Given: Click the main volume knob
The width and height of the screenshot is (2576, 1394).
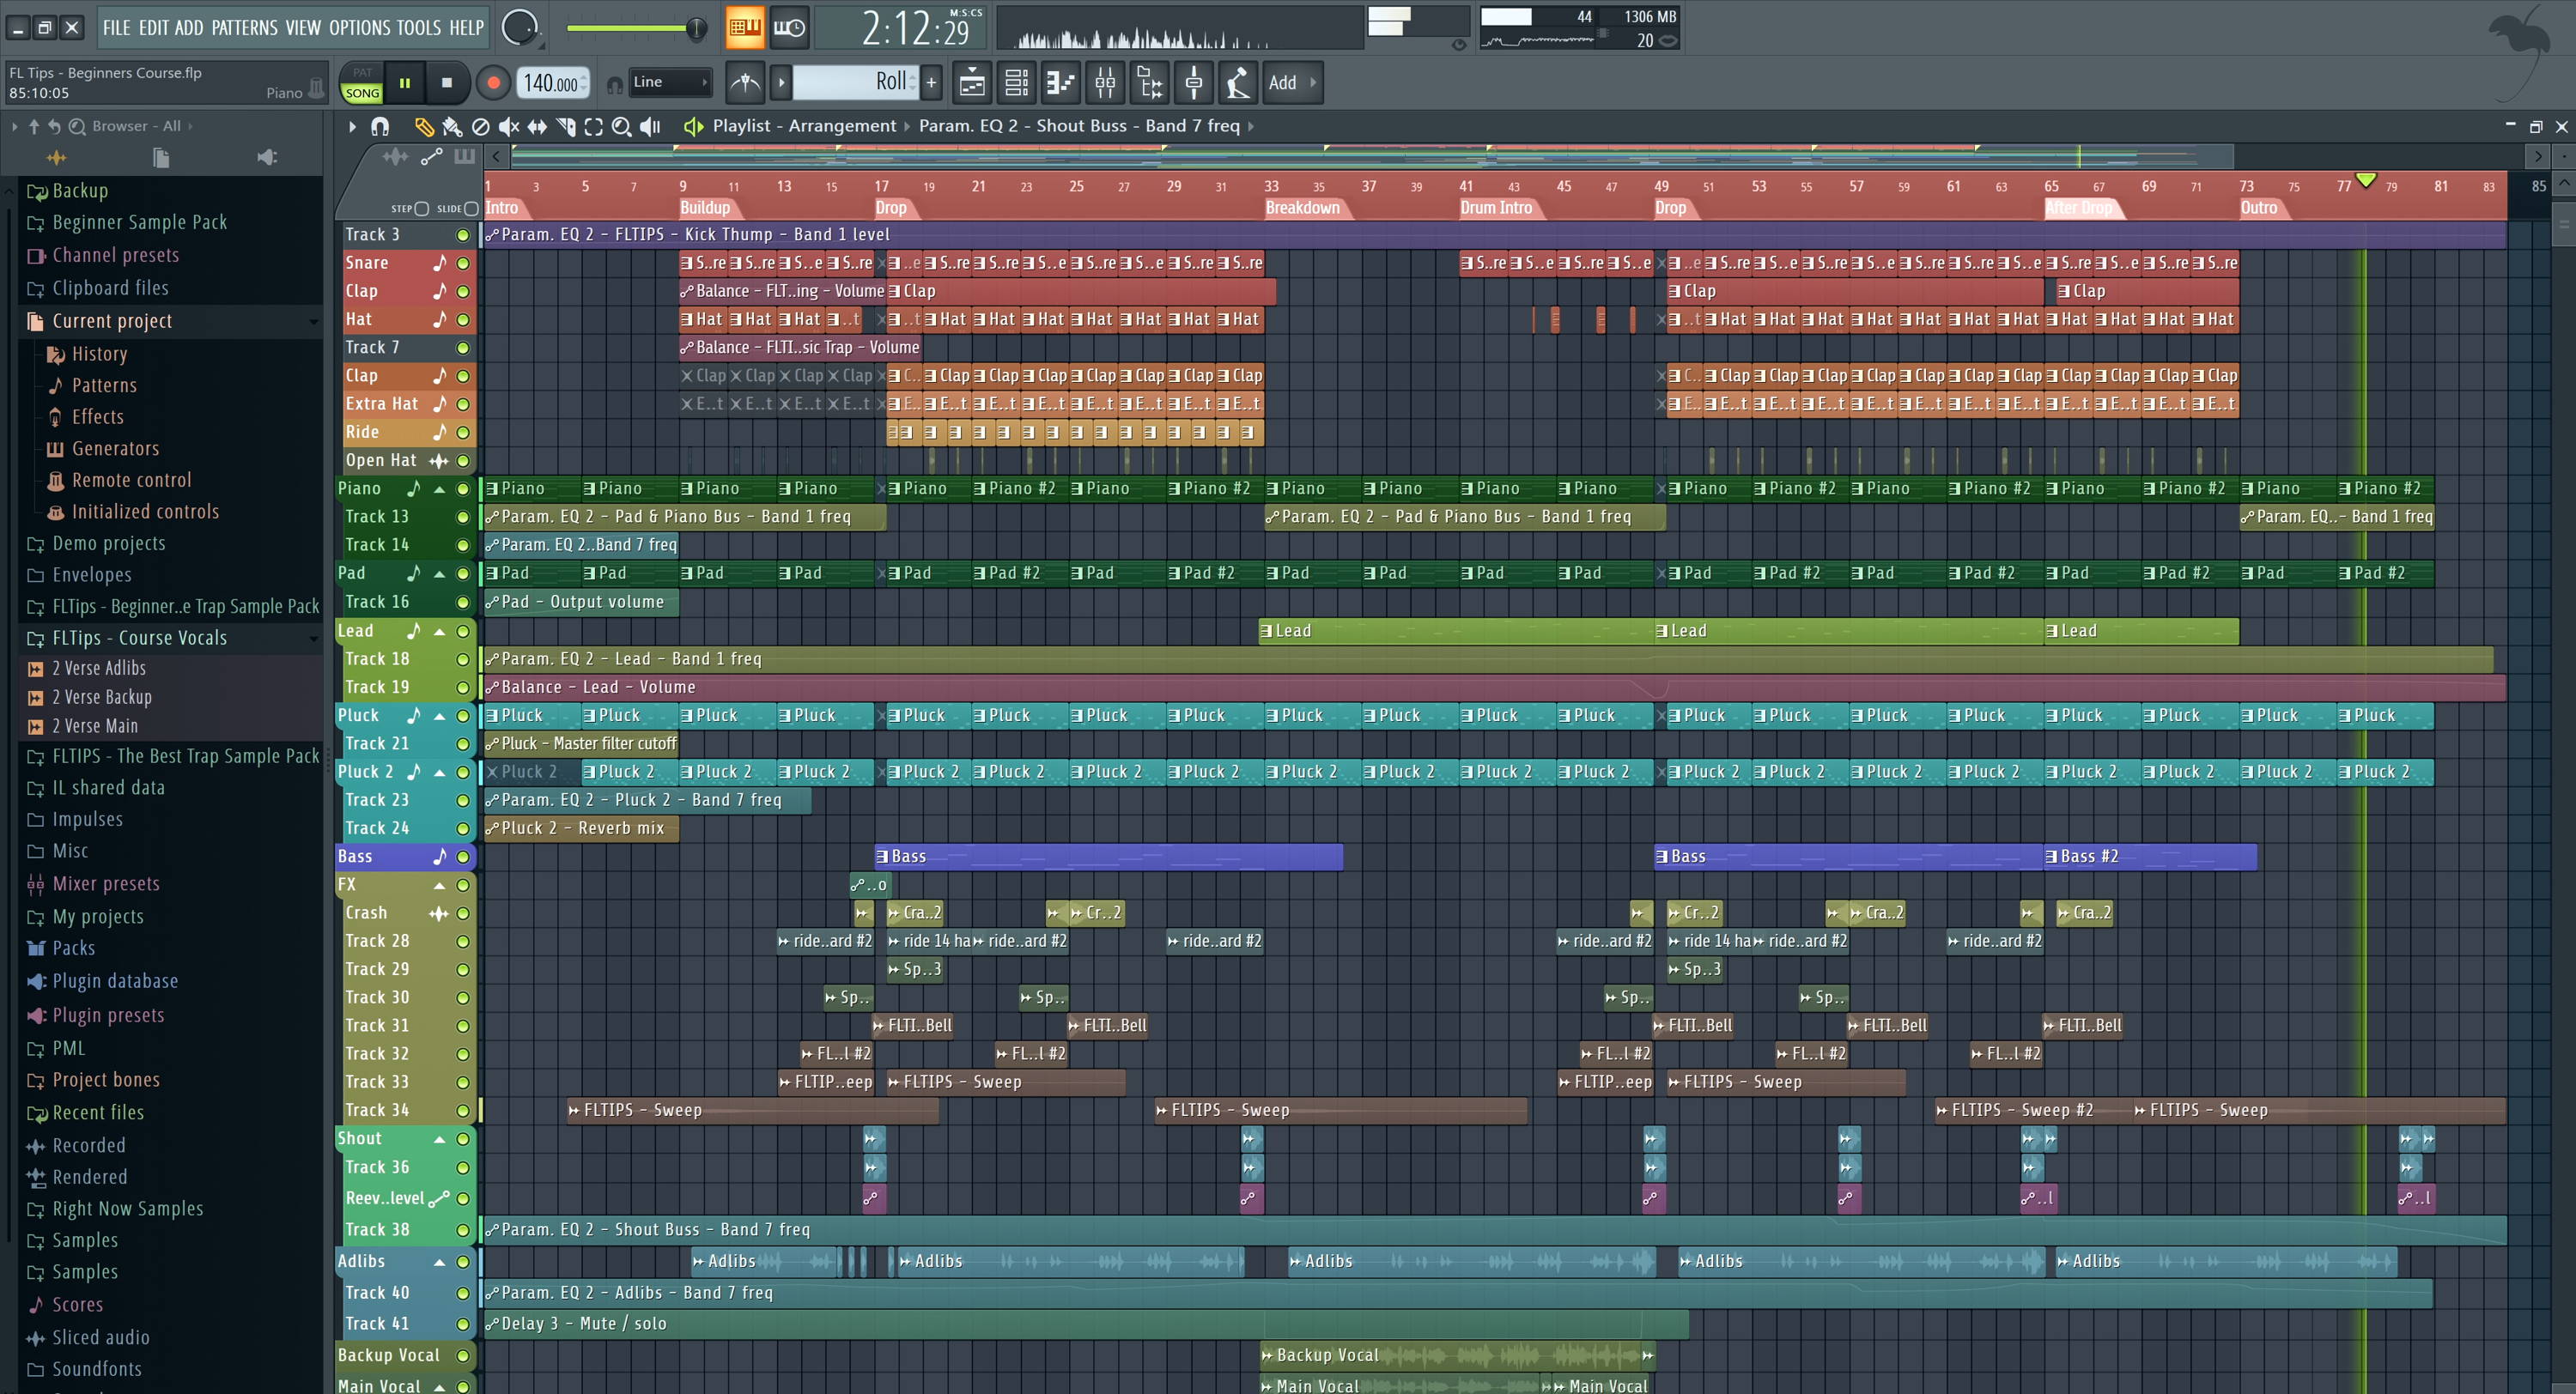Looking at the screenshot, I should point(519,27).
